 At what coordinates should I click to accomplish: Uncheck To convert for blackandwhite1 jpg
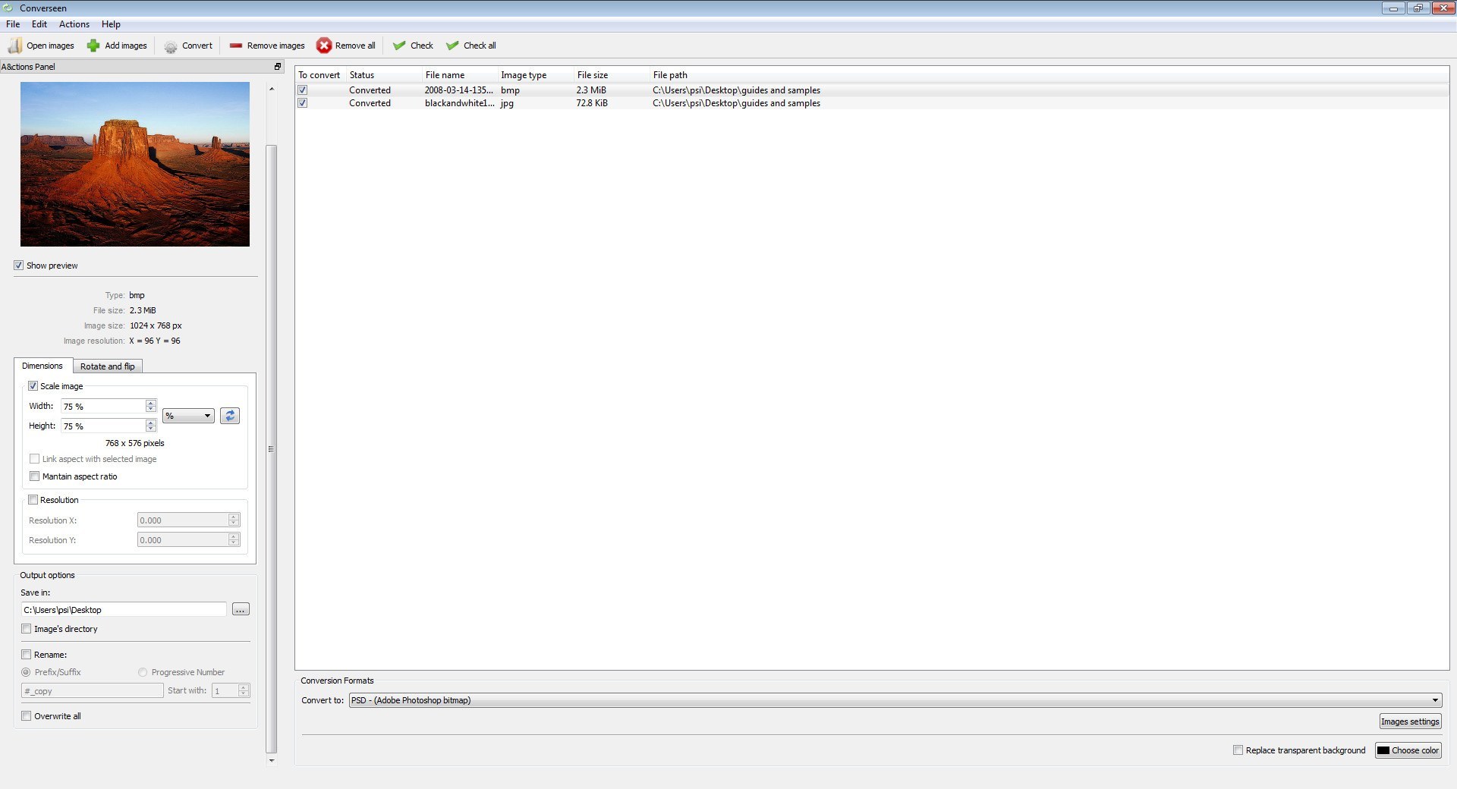(x=302, y=102)
